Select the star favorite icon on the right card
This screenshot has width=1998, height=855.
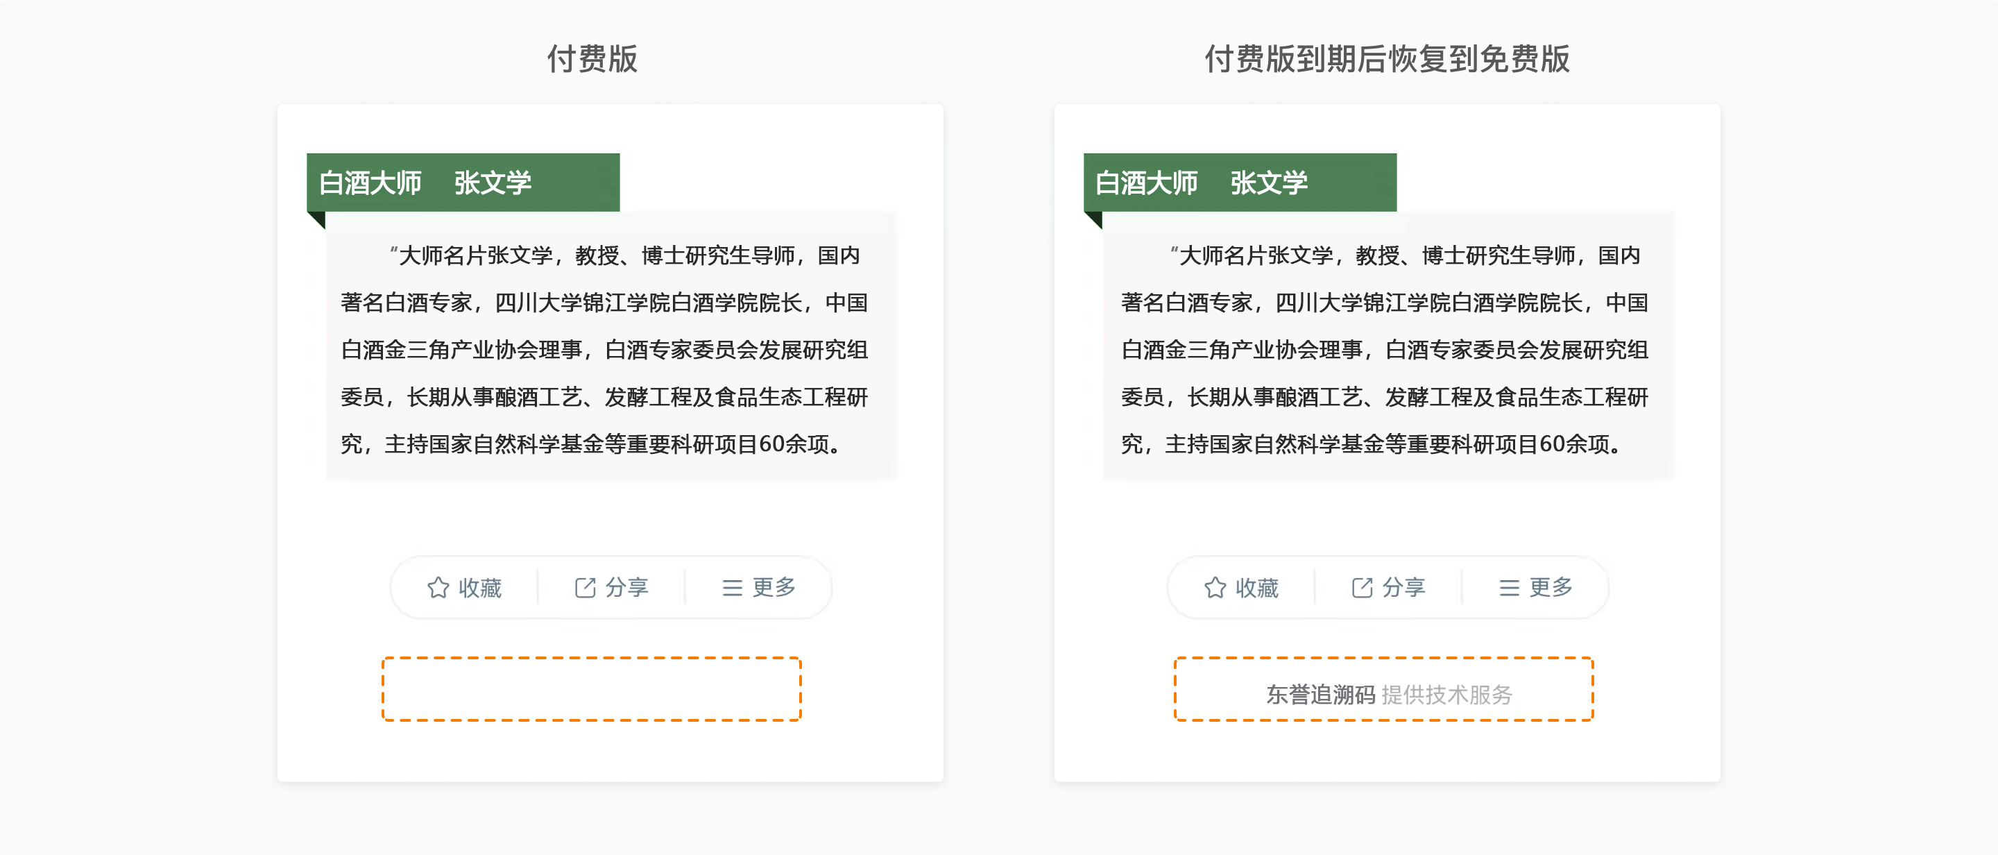point(1216,588)
